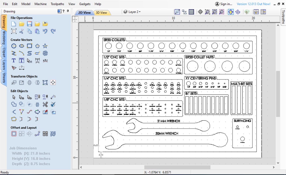Screen dimensions: 286x175
Task: Toggle the pin on the Drawing panel
Action: click(68, 11)
